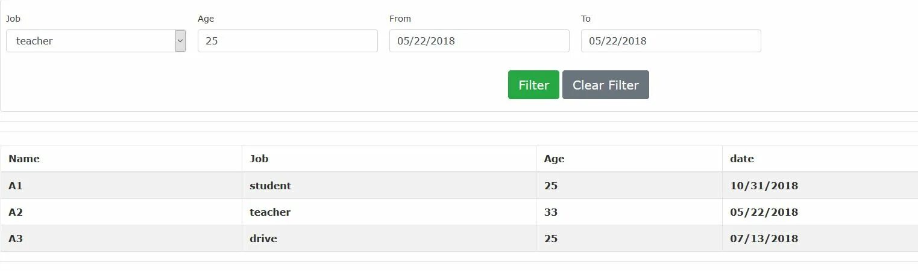This screenshot has height=271, width=918.
Task: Click the age 33 cell
Action: (x=551, y=212)
